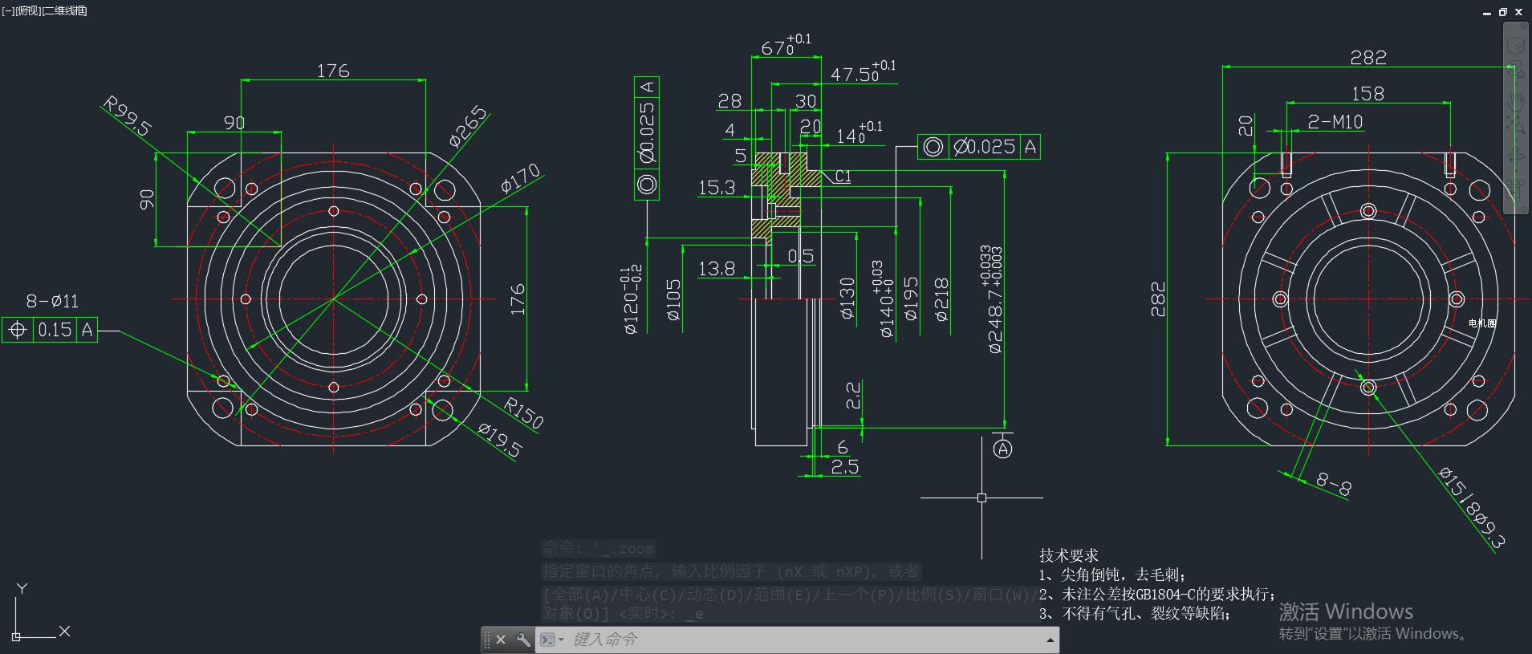The image size is (1532, 654).
Task: Open the 俯视 view controls menu
Action: pyautogui.click(x=28, y=10)
